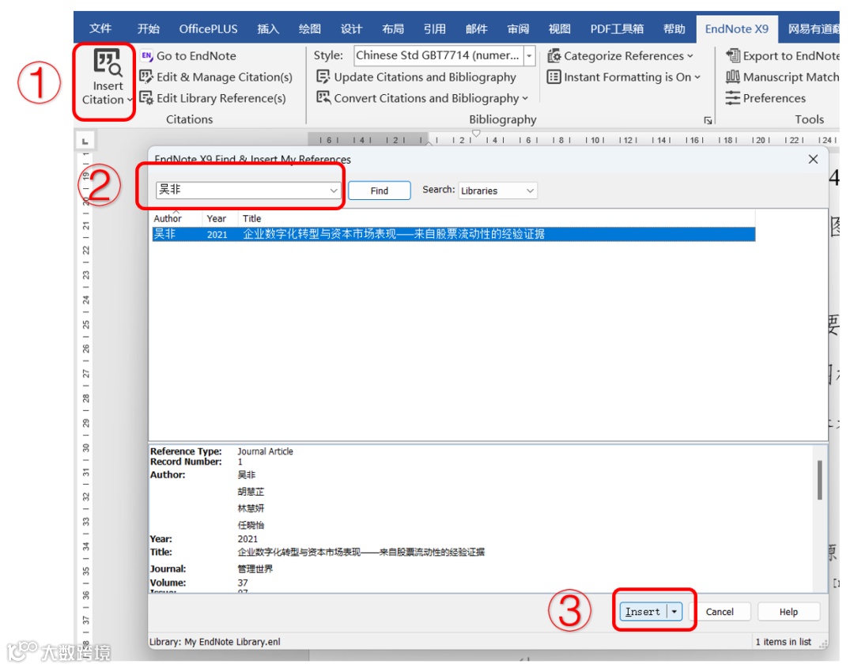Click Export to EndNote

coord(783,55)
